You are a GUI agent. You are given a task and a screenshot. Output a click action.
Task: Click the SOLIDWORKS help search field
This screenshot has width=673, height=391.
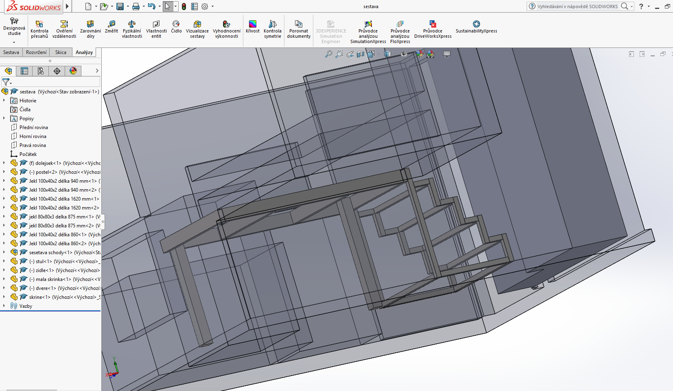577,6
